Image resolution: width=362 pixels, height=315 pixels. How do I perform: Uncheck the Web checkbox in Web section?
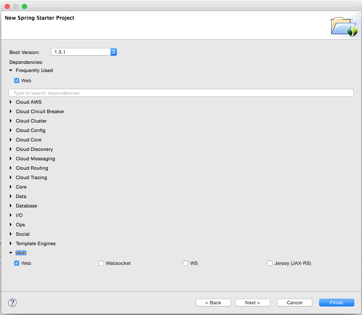point(17,263)
